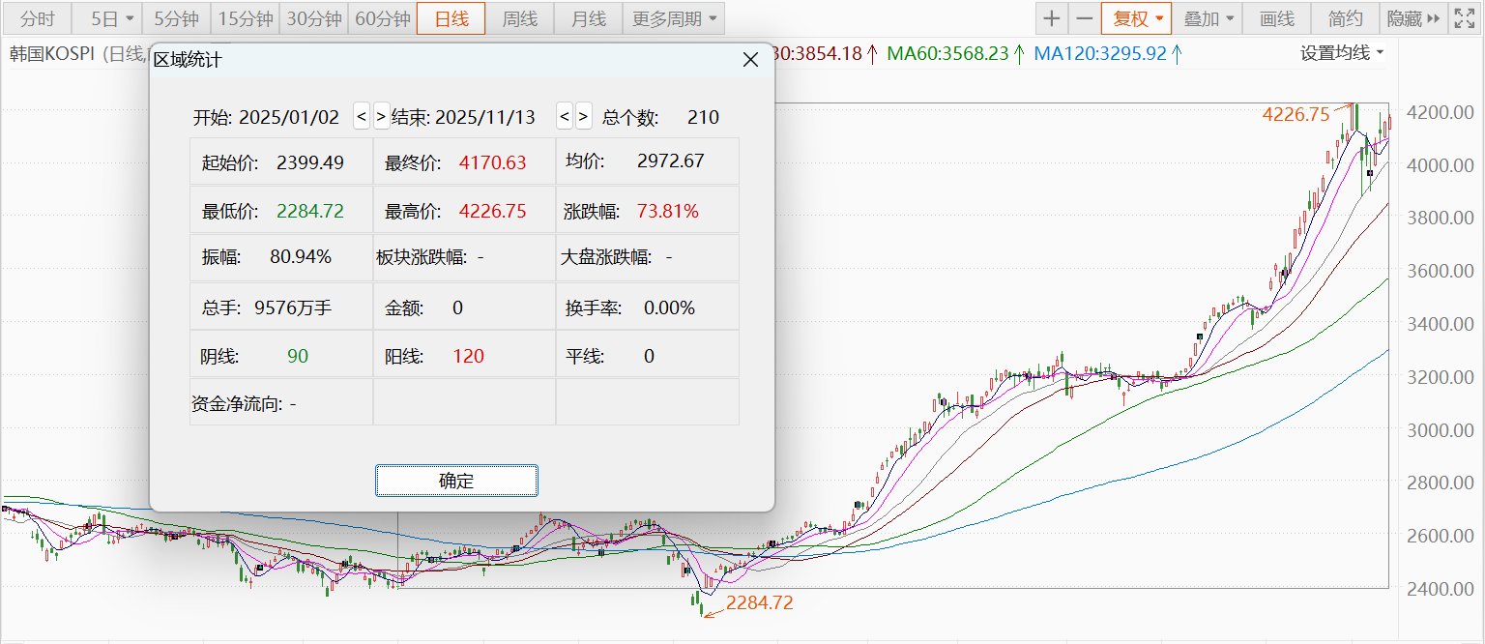The height and width of the screenshot is (644, 1485).
Task: Move end date later with right arrow
Action: click(584, 117)
